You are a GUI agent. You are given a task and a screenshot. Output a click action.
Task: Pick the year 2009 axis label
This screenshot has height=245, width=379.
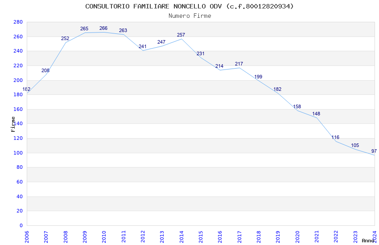[x=85, y=237]
